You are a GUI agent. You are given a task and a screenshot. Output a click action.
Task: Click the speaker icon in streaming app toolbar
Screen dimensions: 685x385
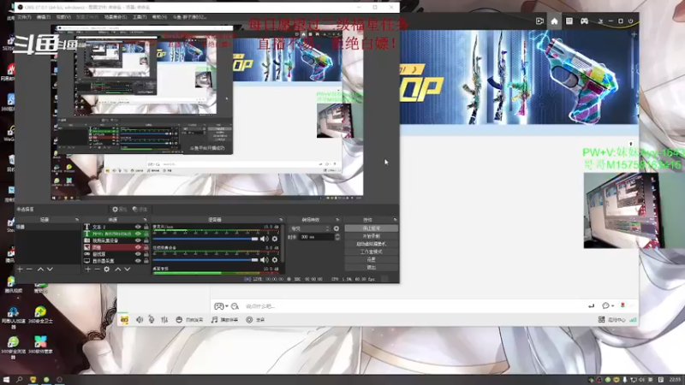140,320
